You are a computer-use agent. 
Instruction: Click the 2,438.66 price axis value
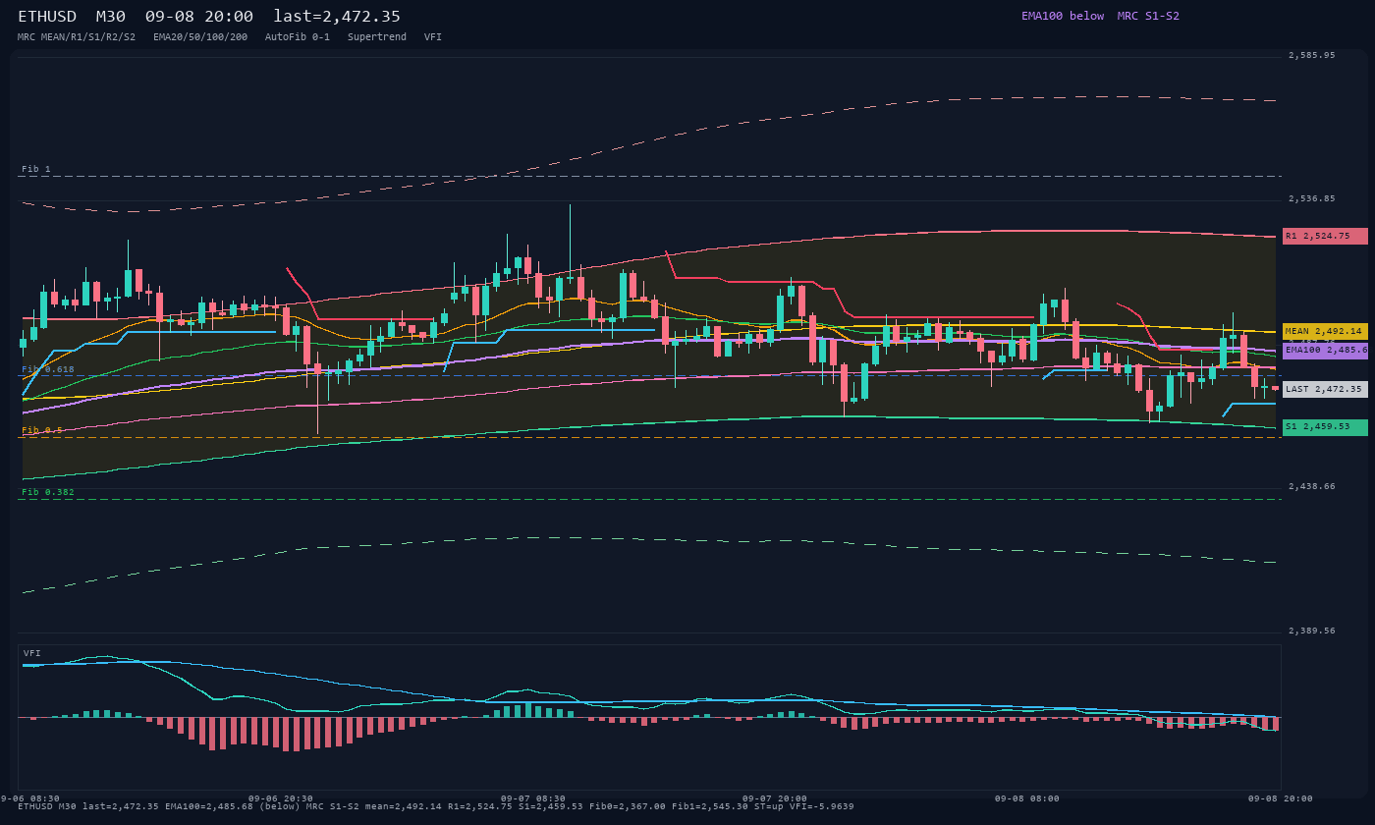(x=1312, y=486)
